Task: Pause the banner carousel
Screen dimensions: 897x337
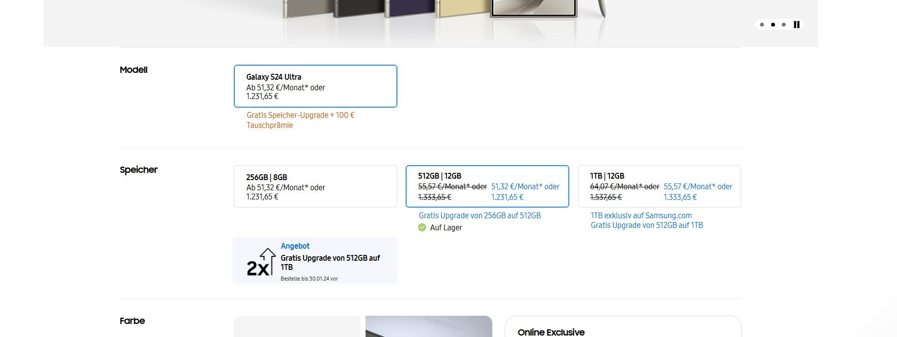Action: click(x=796, y=25)
